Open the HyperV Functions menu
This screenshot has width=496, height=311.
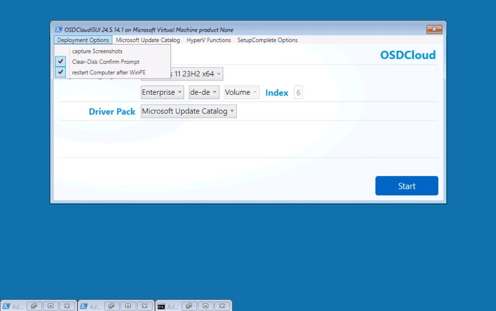pos(208,40)
